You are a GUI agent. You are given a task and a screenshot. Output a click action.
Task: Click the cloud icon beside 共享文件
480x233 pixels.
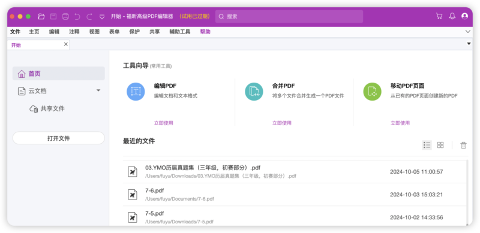tap(34, 109)
